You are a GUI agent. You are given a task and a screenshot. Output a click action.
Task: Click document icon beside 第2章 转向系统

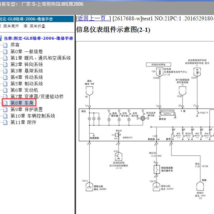(5, 65)
